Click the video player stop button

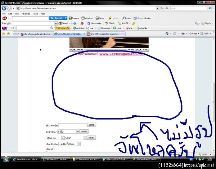[x=74, y=50]
